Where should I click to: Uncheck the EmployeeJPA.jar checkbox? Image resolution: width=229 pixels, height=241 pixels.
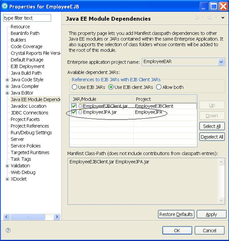pos(74,112)
